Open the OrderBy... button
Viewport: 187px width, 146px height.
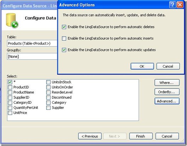[x=167, y=92]
